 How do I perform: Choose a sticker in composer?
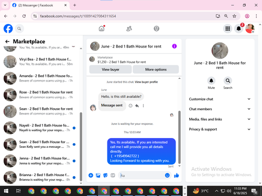click(105, 175)
